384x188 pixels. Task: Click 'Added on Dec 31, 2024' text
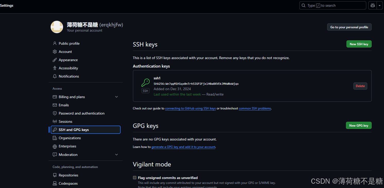point(172,89)
